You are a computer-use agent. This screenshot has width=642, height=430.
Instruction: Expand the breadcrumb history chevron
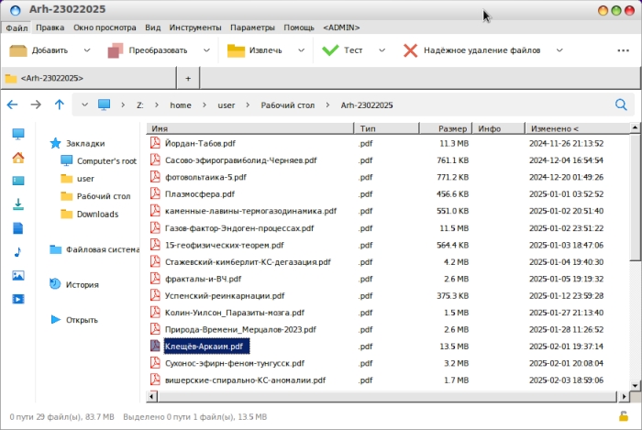point(84,105)
